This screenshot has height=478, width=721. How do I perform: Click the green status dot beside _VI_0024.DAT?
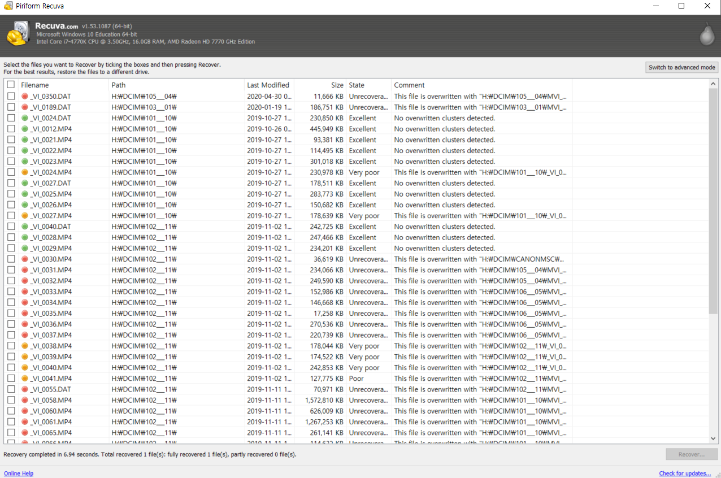(25, 118)
